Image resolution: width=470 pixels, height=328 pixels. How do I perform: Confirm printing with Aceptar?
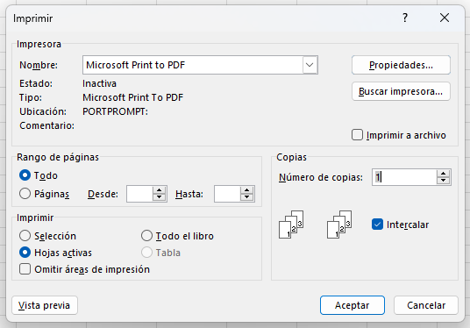(352, 305)
